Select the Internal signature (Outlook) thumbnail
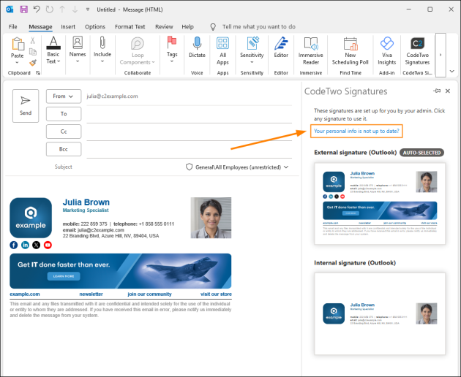 click(380, 314)
